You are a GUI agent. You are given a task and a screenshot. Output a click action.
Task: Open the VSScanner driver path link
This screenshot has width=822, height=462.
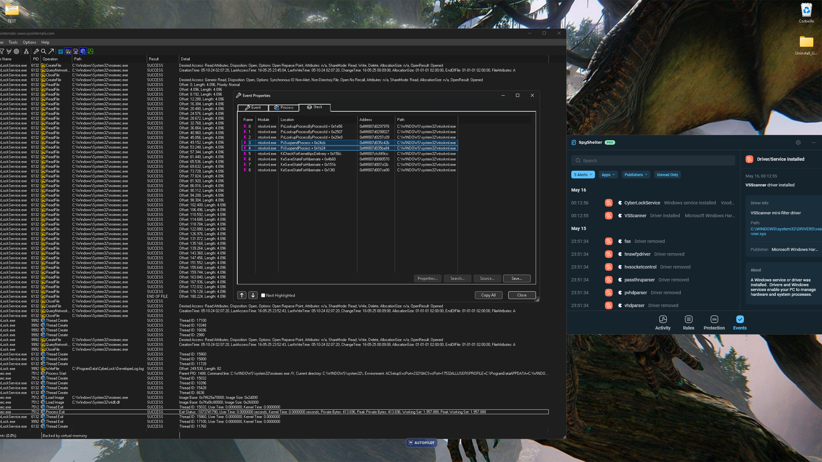click(x=786, y=231)
